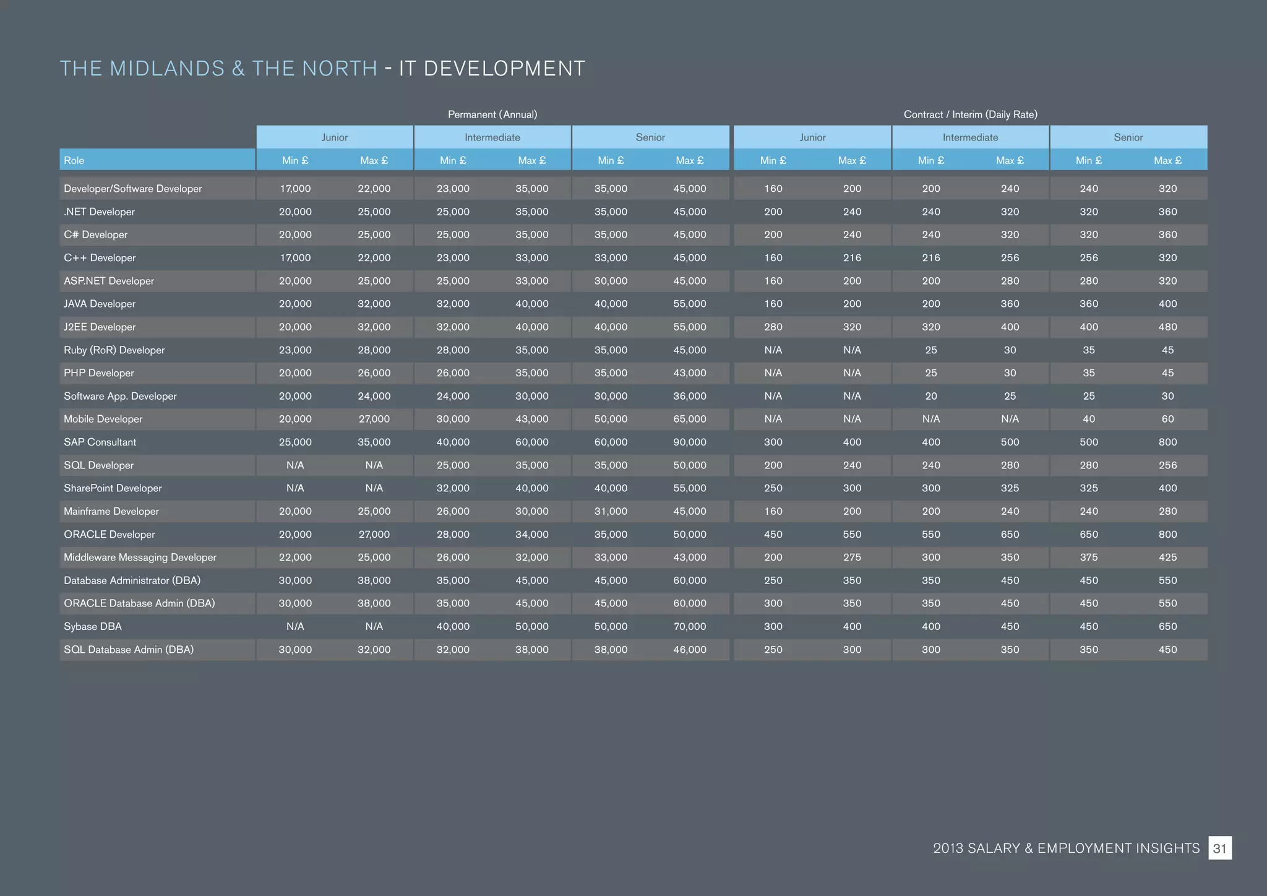This screenshot has height=896, width=1267.
Task: Select the Developer/Software Developer row label
Action: [133, 189]
